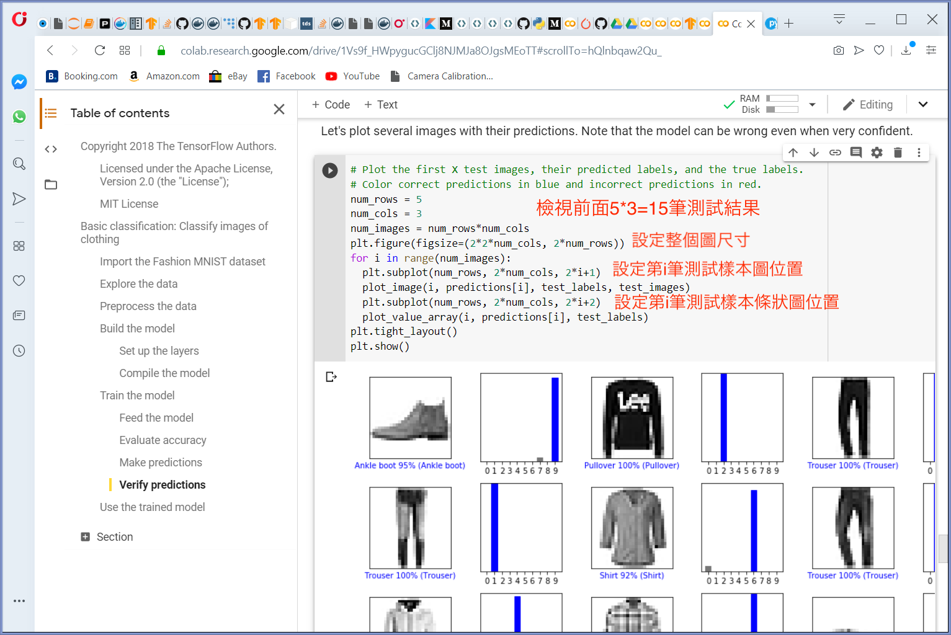This screenshot has height=635, width=951.
Task: Close the Table of contents panel
Action: click(279, 109)
